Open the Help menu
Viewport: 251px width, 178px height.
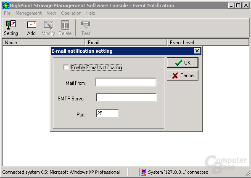pyautogui.click(x=90, y=13)
